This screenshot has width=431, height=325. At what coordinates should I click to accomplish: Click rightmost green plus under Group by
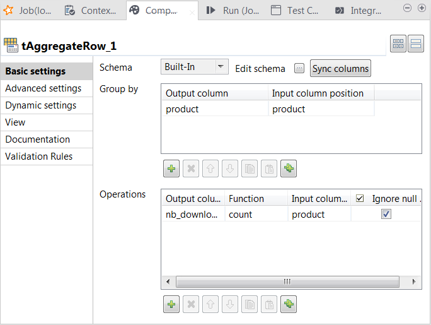tap(289, 168)
